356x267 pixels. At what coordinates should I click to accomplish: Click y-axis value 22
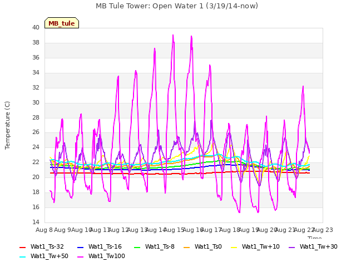36,162
